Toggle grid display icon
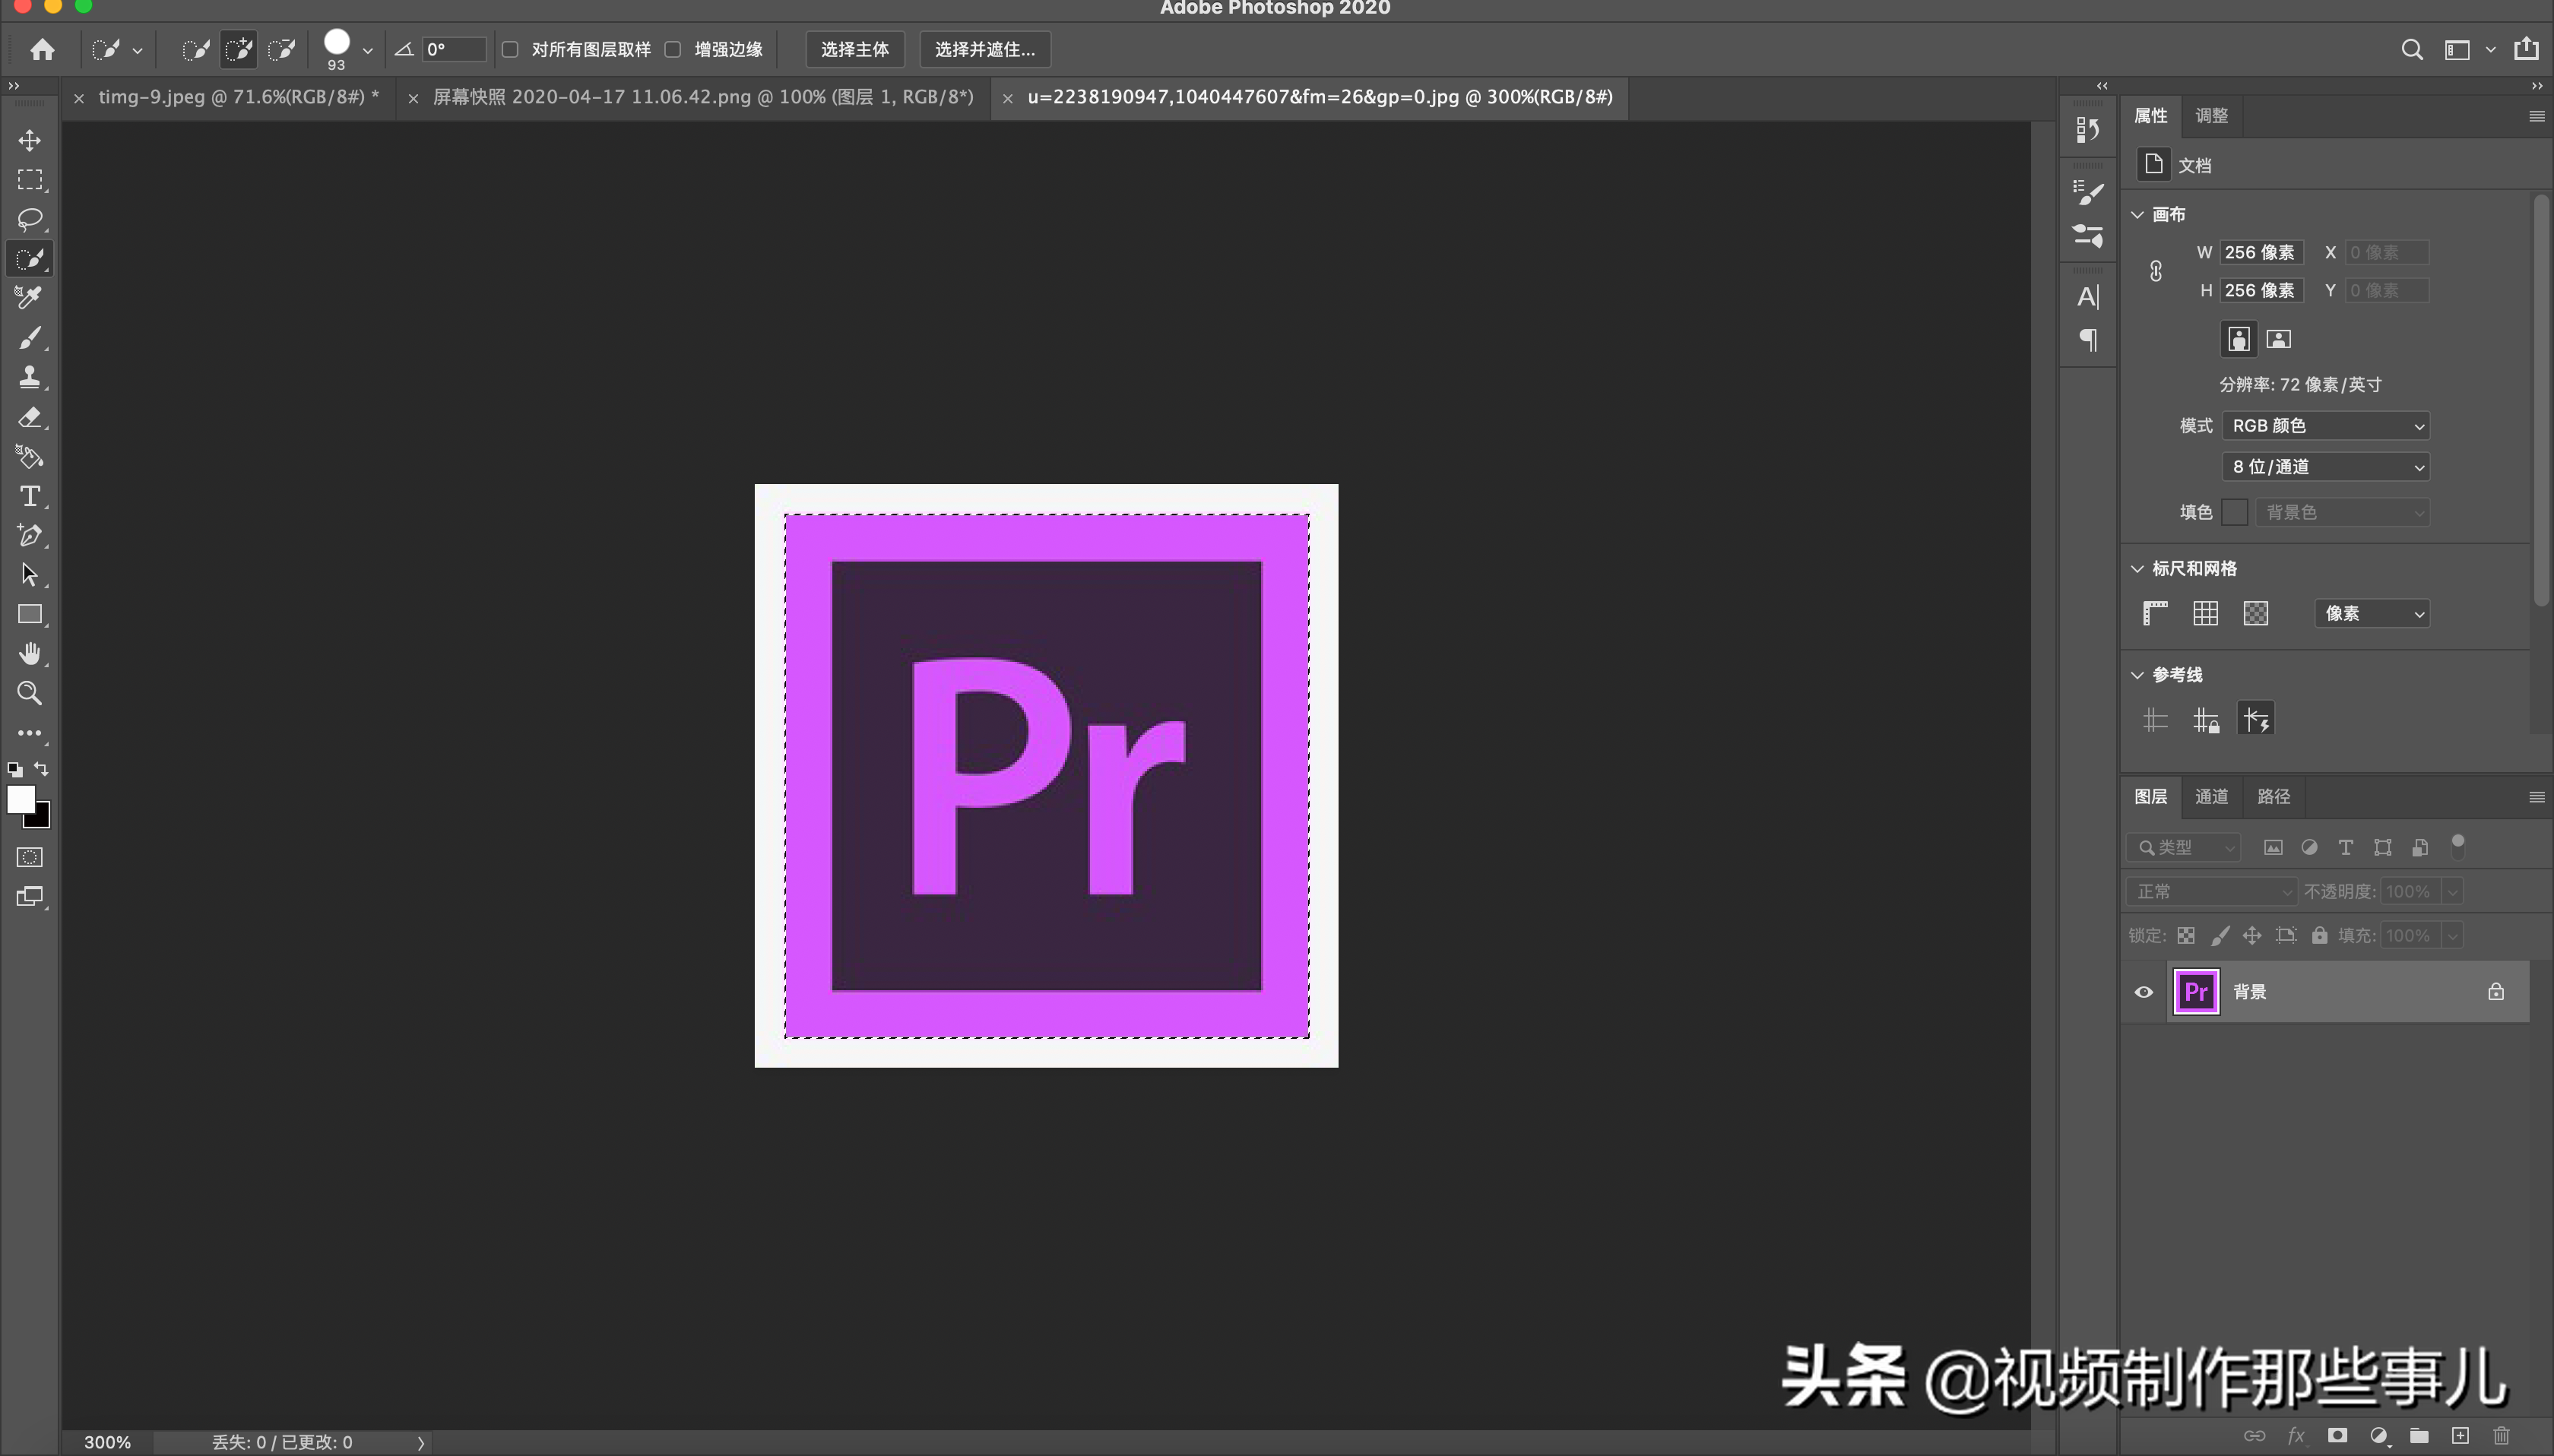This screenshot has height=1456, width=2554. pyautogui.click(x=2205, y=613)
